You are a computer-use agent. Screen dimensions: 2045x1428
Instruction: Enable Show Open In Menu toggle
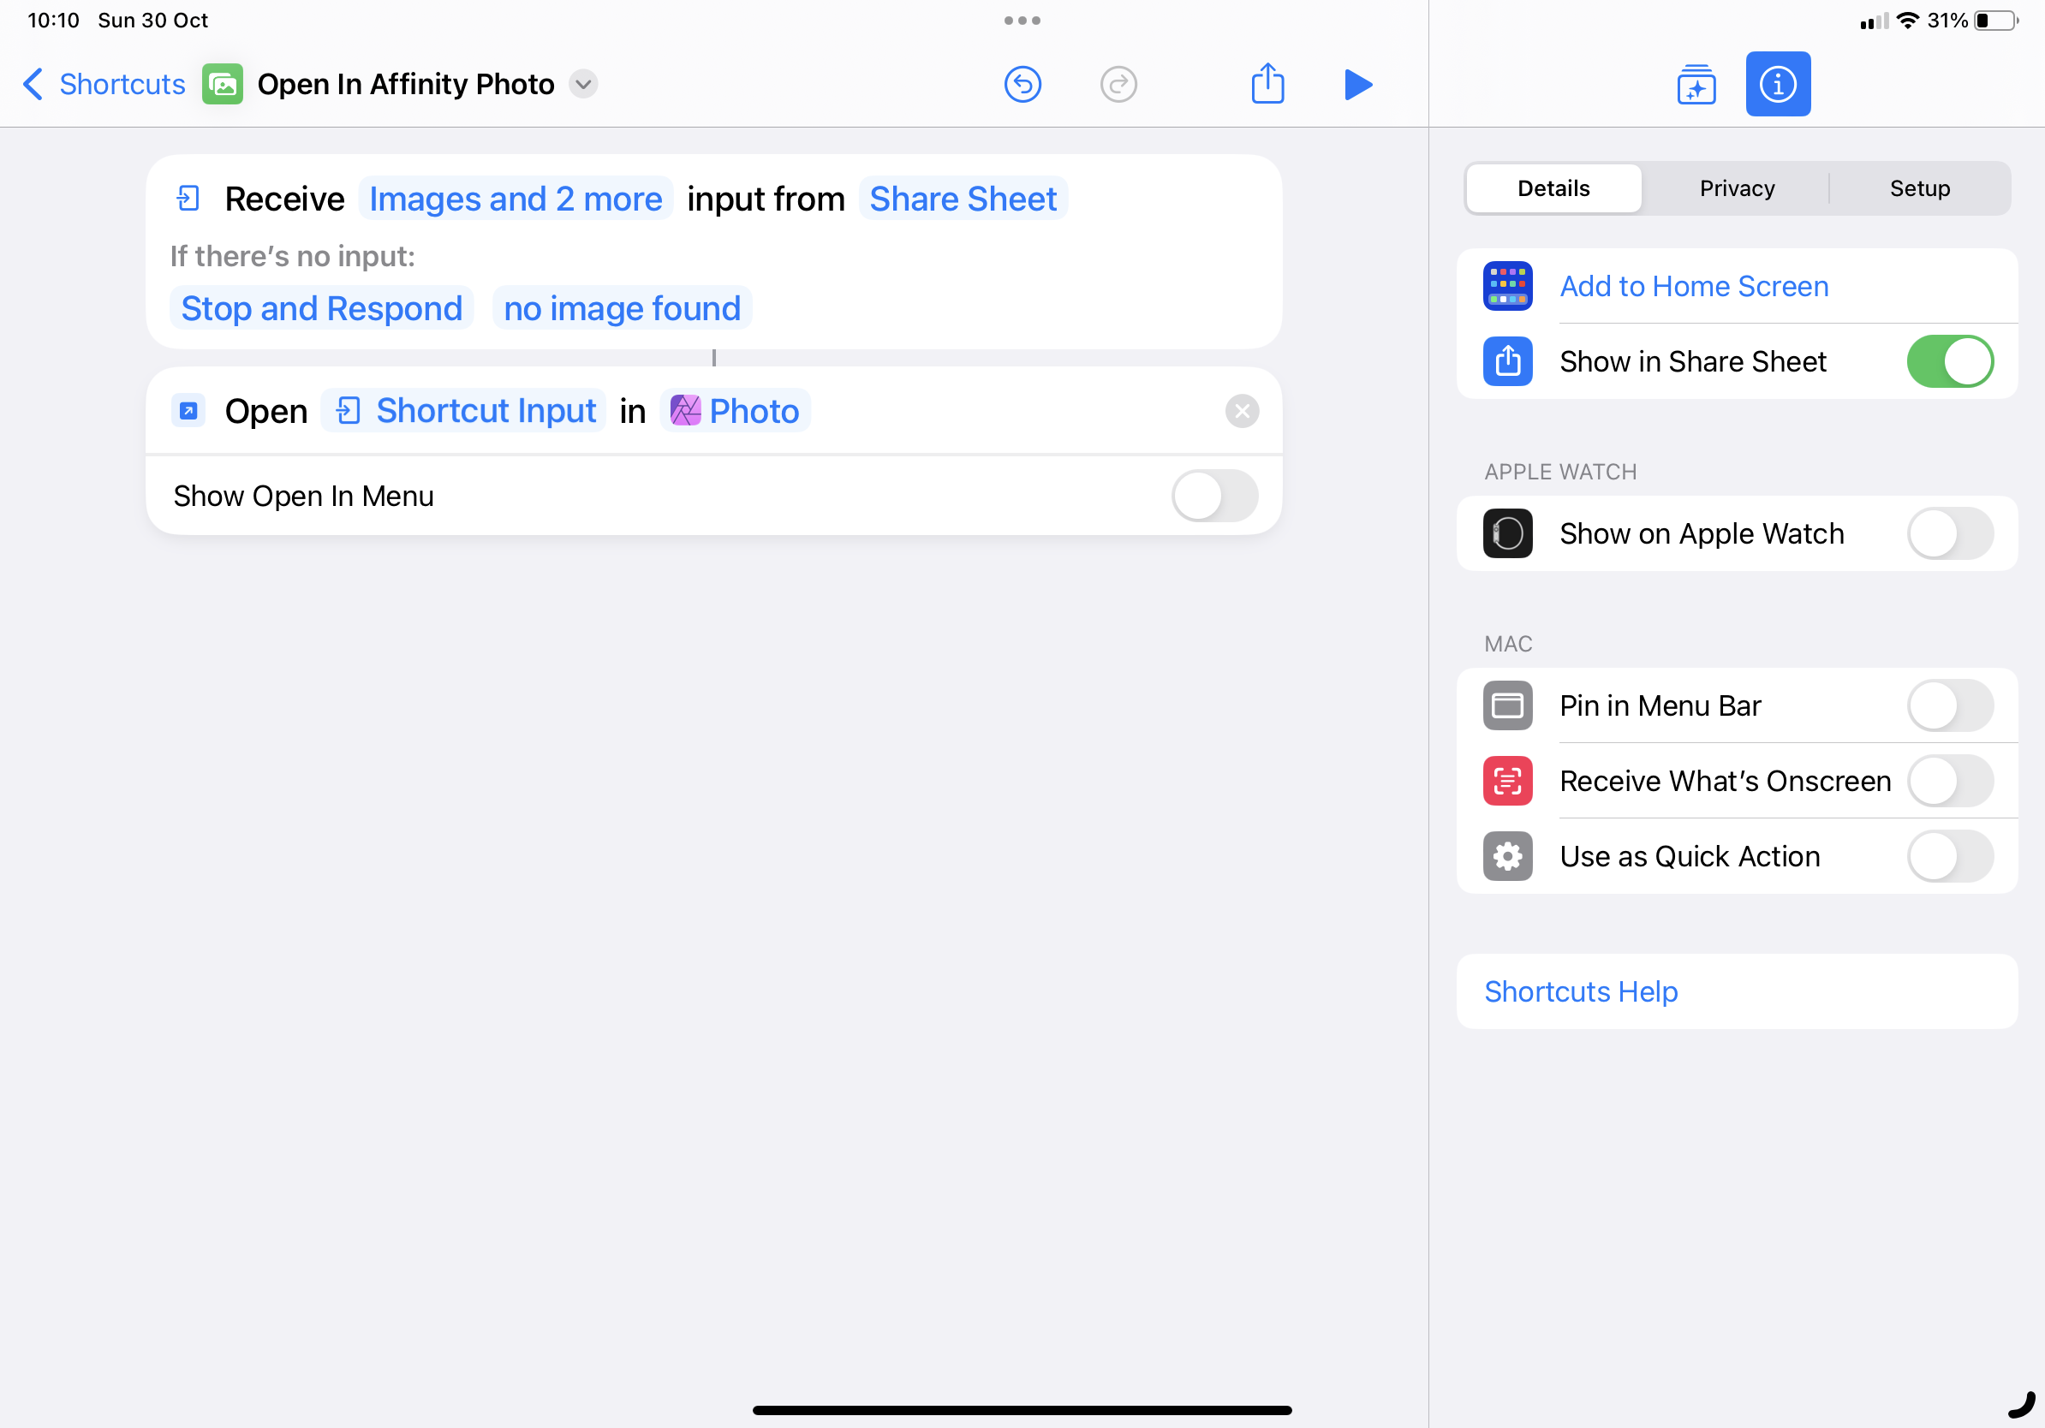pyautogui.click(x=1214, y=496)
